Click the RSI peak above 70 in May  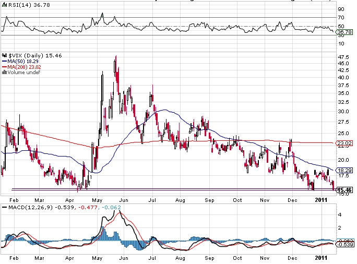102,16
